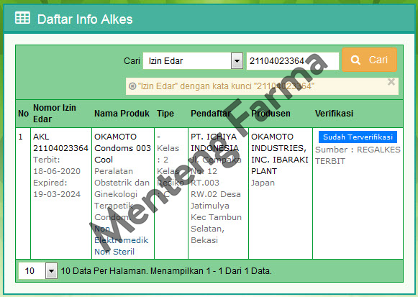Click the Sudah Terverifikasi status badge

358,137
